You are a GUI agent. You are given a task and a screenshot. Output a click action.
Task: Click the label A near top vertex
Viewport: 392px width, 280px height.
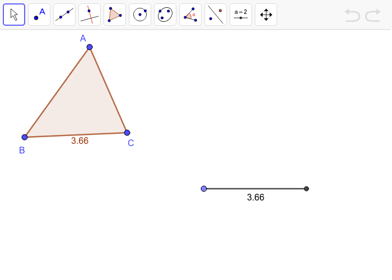83,38
